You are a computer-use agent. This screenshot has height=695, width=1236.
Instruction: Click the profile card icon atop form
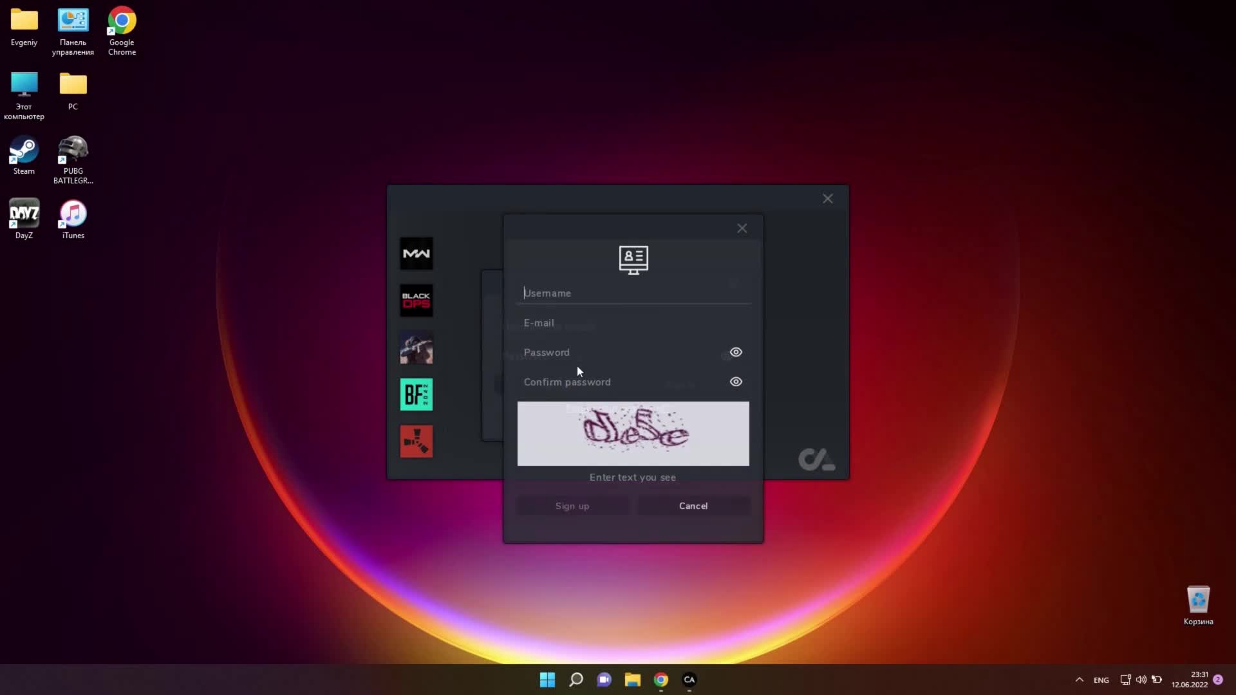coord(633,260)
